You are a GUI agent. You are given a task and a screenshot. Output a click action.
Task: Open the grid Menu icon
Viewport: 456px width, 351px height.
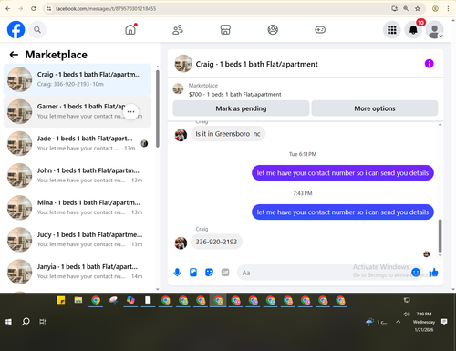(392, 30)
